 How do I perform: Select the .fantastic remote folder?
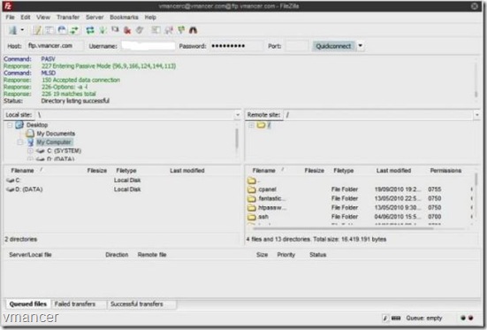click(267, 198)
